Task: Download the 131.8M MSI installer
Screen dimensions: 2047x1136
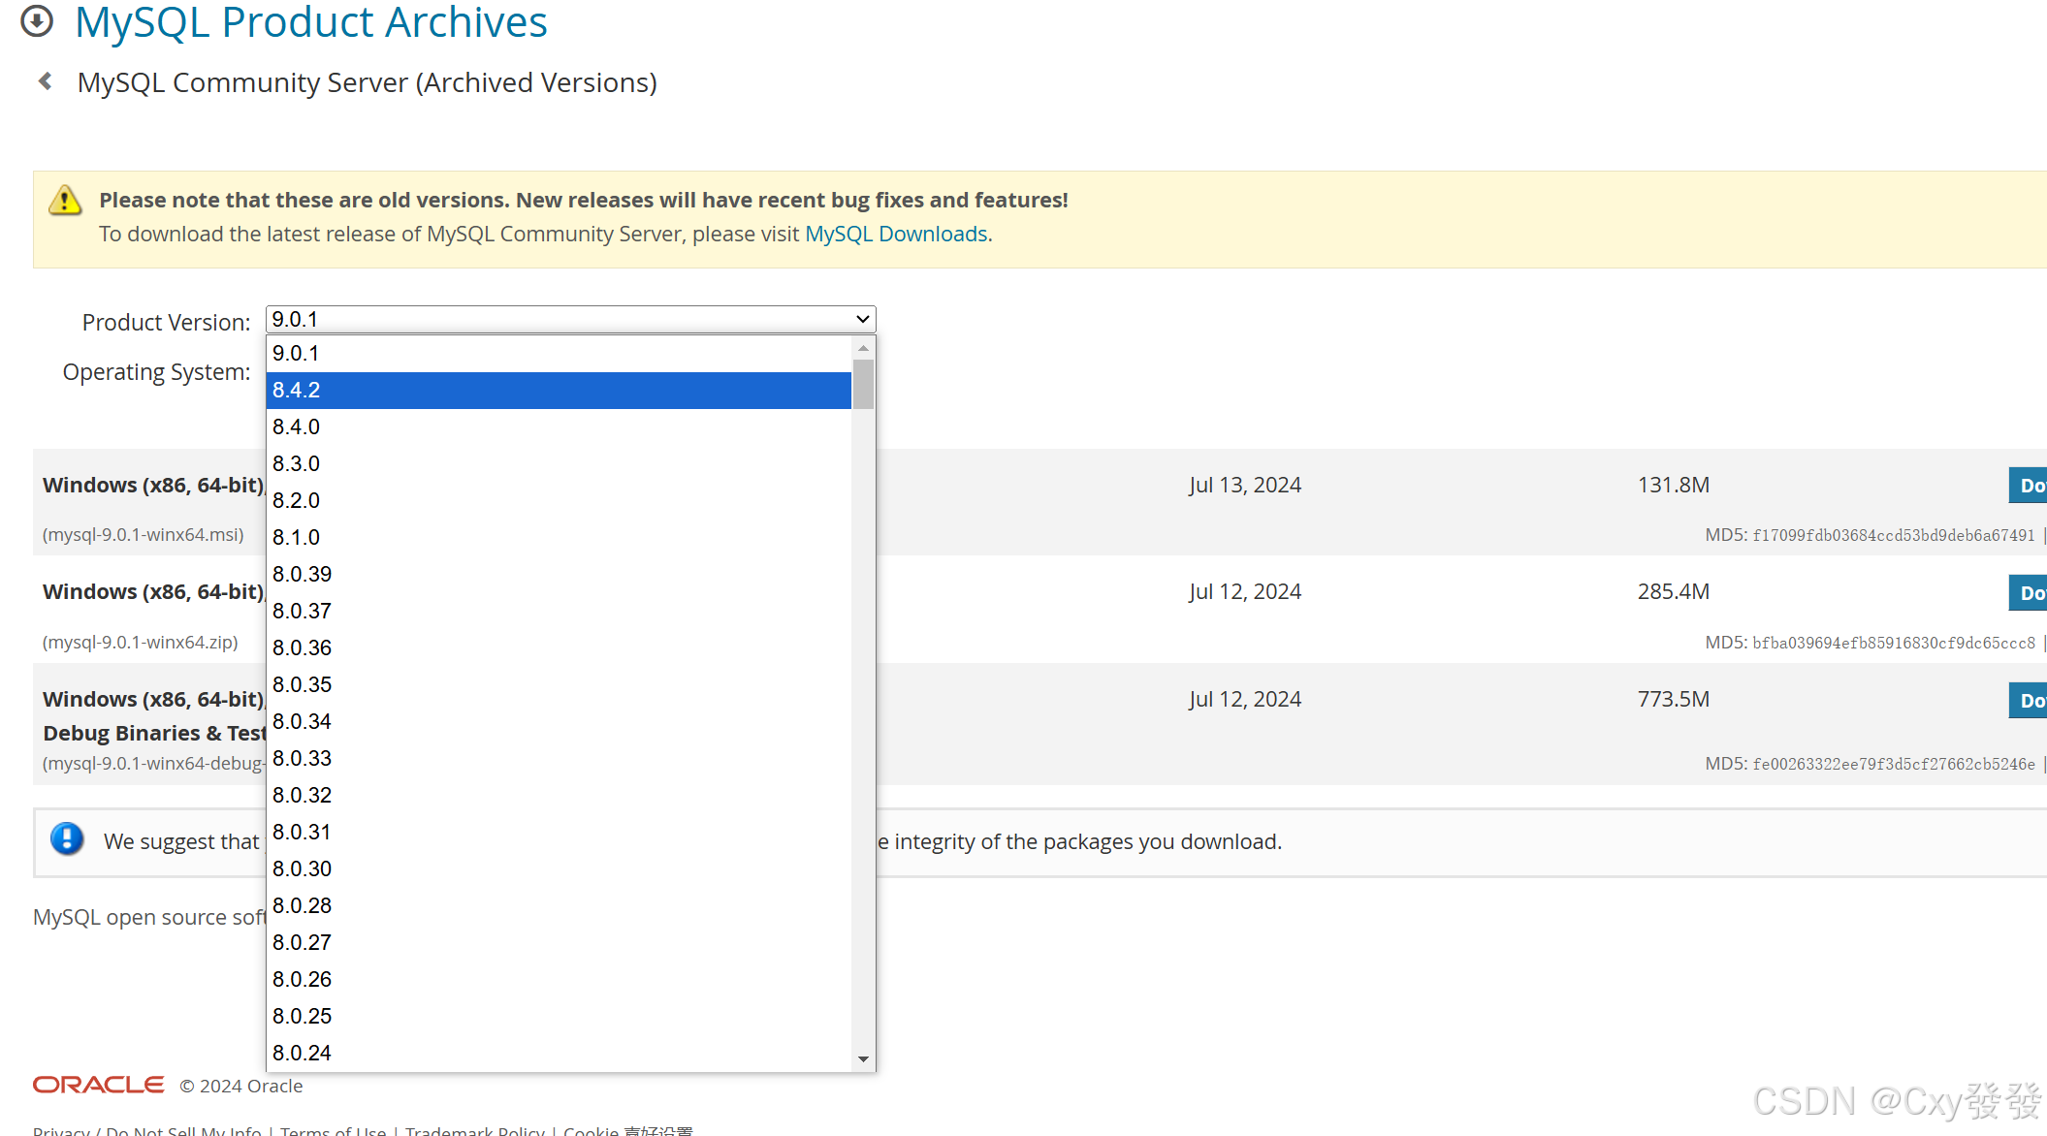Action: pos(2029,486)
